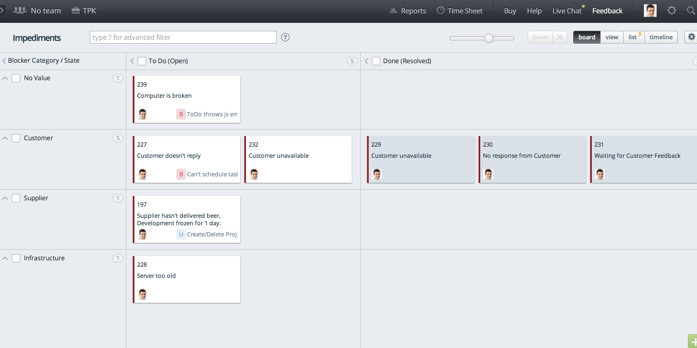This screenshot has width=697, height=348.
Task: Switch to the list view tab
Action: click(x=633, y=37)
